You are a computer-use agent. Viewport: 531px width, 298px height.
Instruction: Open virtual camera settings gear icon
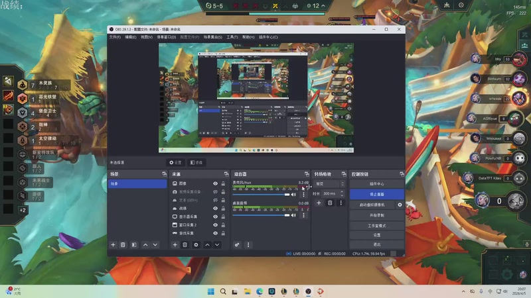(x=400, y=205)
